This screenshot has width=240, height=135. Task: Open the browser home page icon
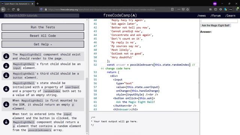(x=18, y=9)
